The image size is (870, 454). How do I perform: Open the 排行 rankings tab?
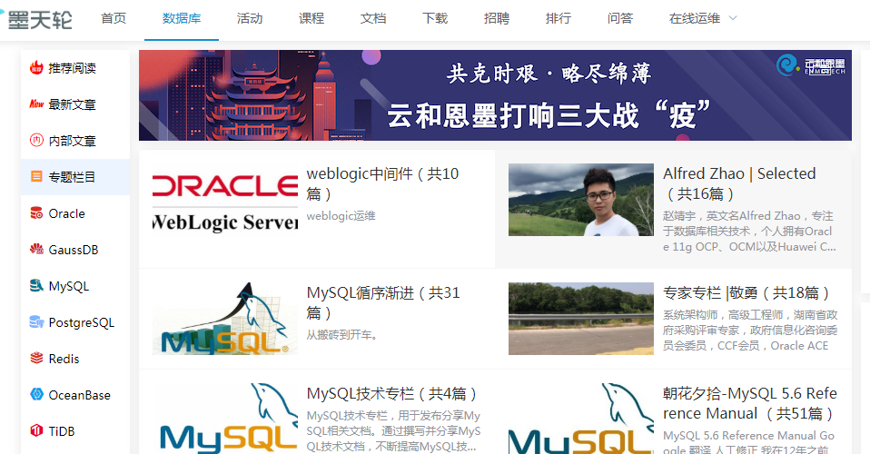559,18
